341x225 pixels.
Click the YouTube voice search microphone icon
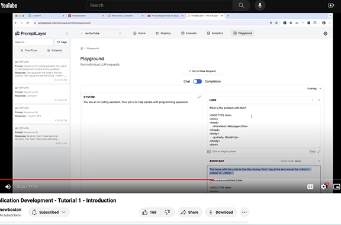pyautogui.click(x=260, y=5)
